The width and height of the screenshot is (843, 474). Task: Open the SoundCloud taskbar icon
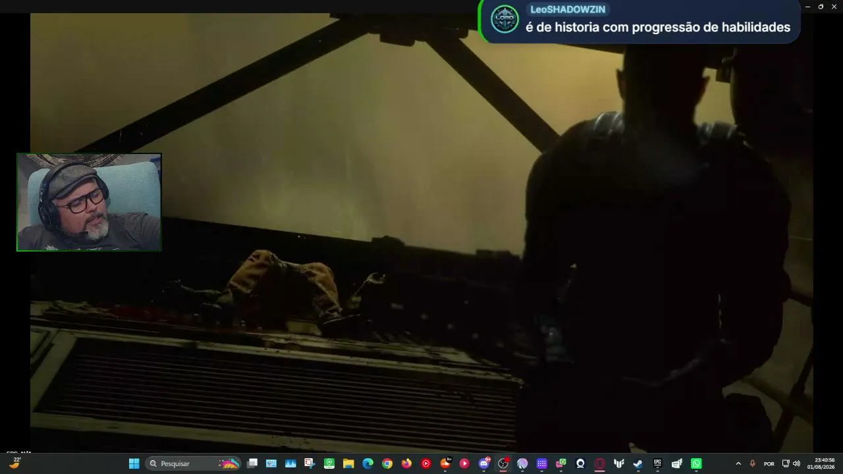coord(445,463)
